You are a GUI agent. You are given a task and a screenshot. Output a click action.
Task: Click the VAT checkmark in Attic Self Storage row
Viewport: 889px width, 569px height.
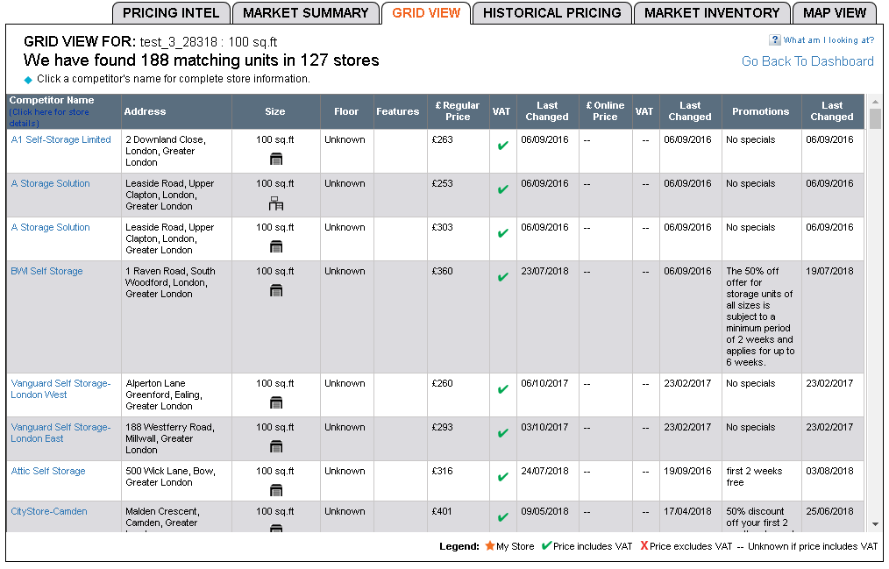[x=502, y=477]
